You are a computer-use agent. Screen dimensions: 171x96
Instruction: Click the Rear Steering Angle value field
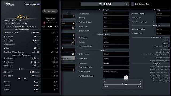[163, 22]
